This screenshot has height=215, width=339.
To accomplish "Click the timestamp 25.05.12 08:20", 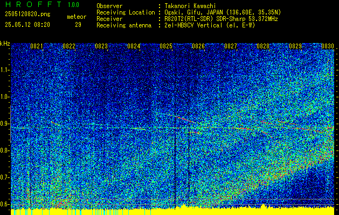I will tap(27, 25).
